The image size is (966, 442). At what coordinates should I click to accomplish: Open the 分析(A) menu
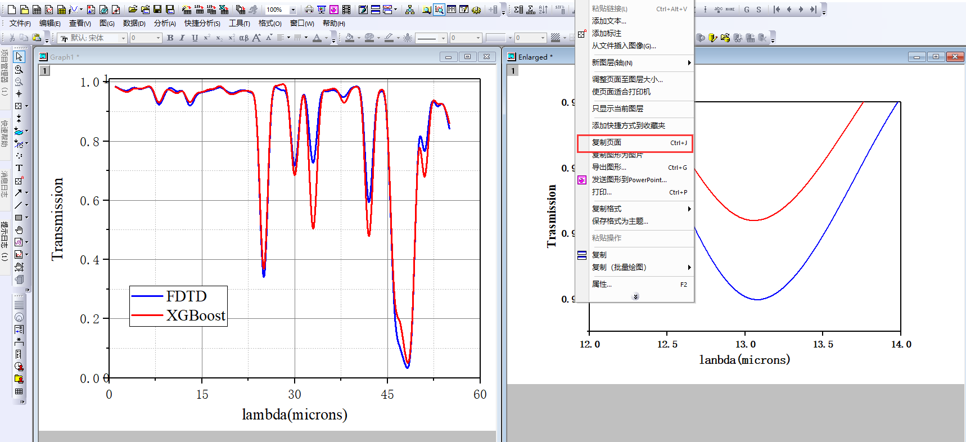[x=165, y=23]
